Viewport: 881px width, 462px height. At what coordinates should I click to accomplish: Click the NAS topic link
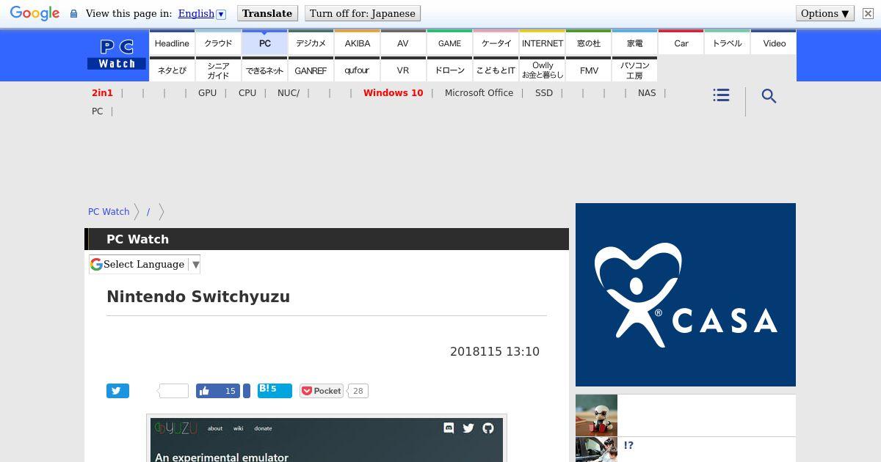click(x=647, y=93)
